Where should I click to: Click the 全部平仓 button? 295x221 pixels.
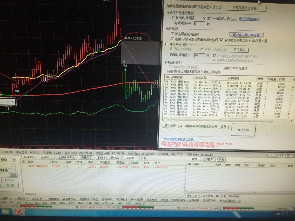47,157
